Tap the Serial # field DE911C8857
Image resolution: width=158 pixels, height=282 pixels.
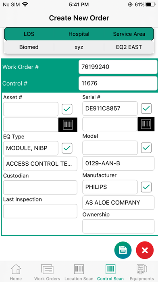pos(110,109)
